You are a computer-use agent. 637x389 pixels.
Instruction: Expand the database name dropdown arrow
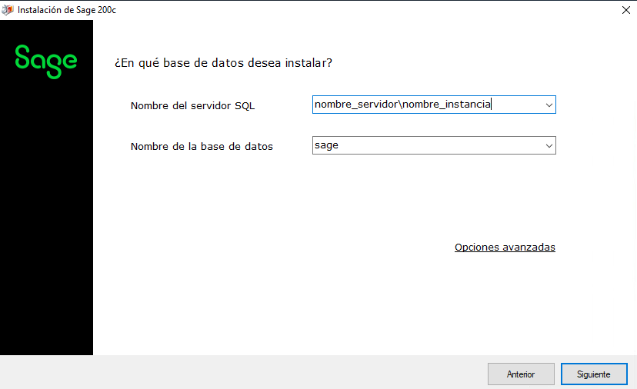(549, 145)
